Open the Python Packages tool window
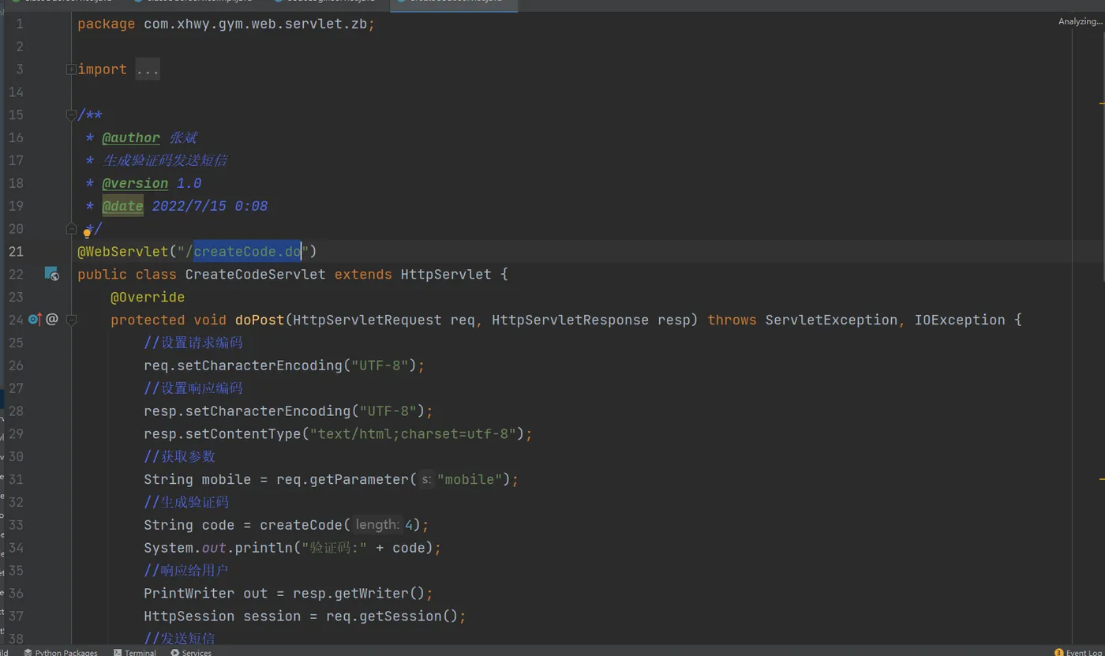 point(61,652)
